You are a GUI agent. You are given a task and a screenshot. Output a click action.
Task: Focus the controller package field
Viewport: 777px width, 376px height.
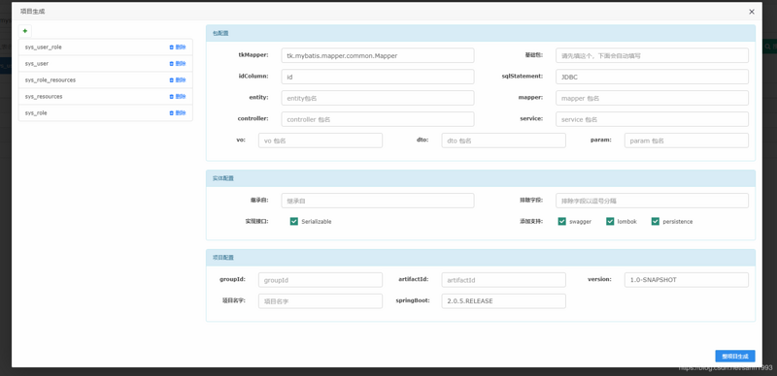point(378,119)
